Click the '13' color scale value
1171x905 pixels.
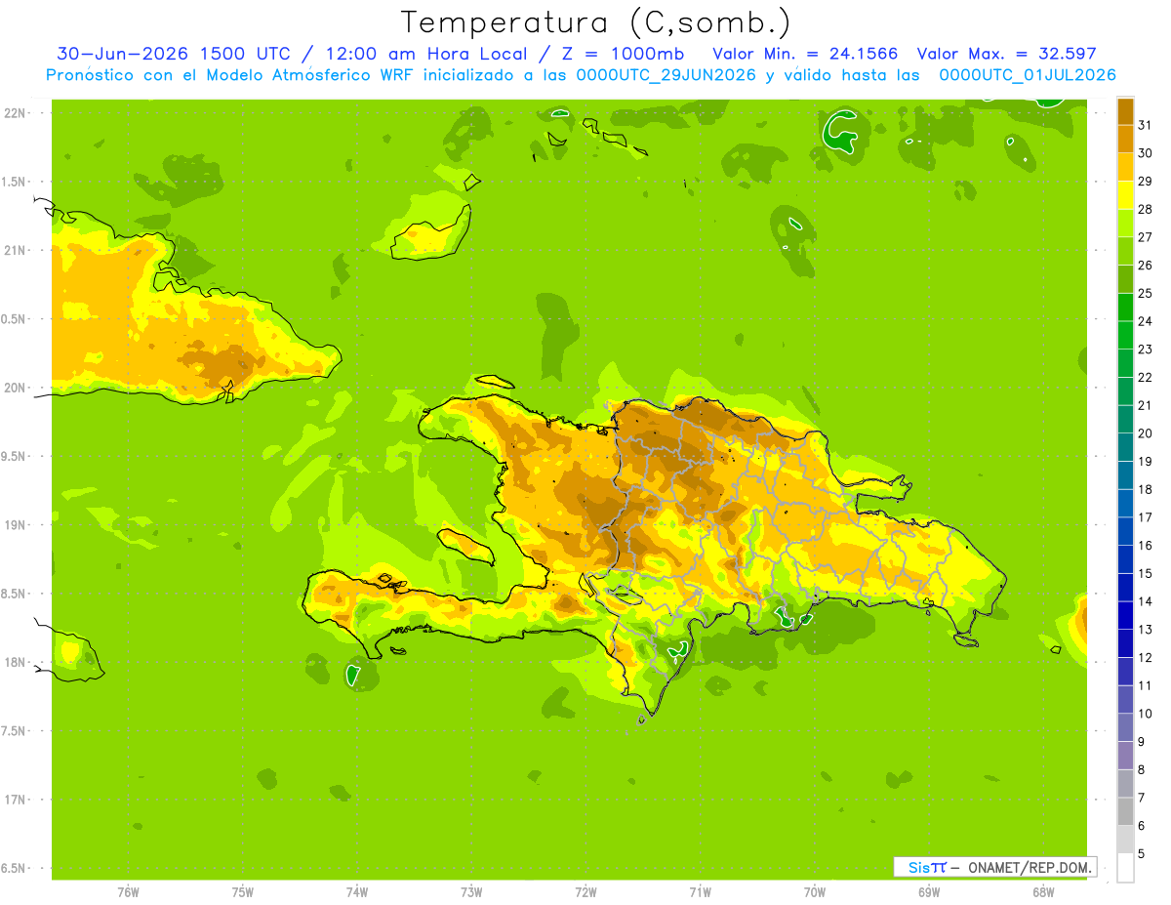1146,630
